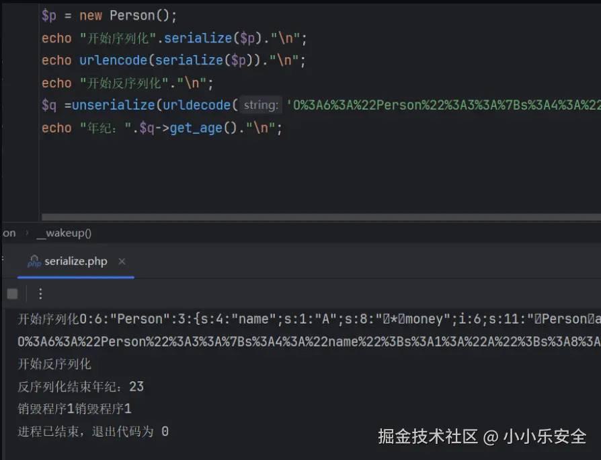Close the serialize.php run tab
601x460 pixels.
coord(122,262)
